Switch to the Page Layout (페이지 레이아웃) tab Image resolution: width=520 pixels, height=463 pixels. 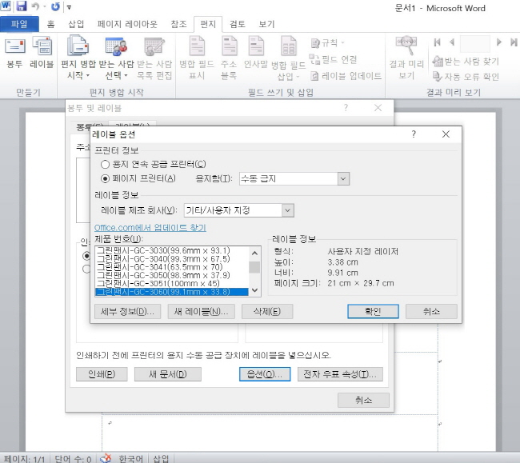pos(126,24)
